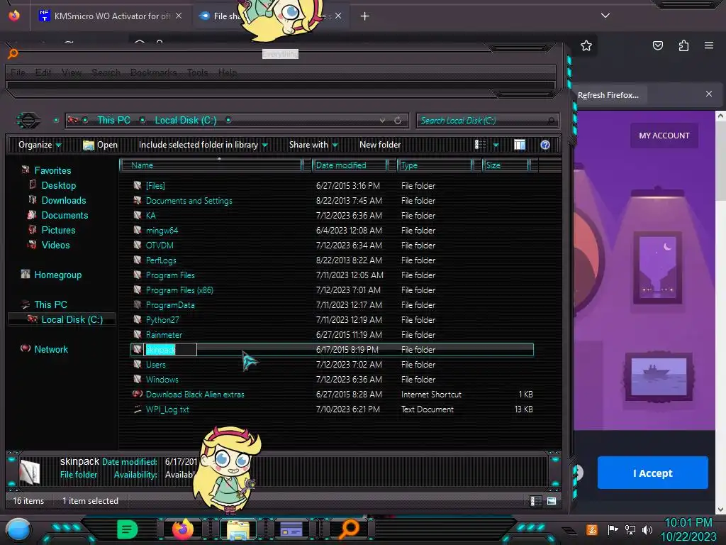726x545 pixels.
Task: Select the Users folder
Action: [155, 364]
